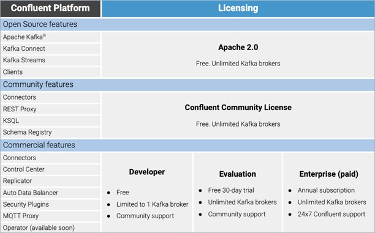Click the REST Proxy row
This screenshot has height=233, width=375.
coord(50,109)
